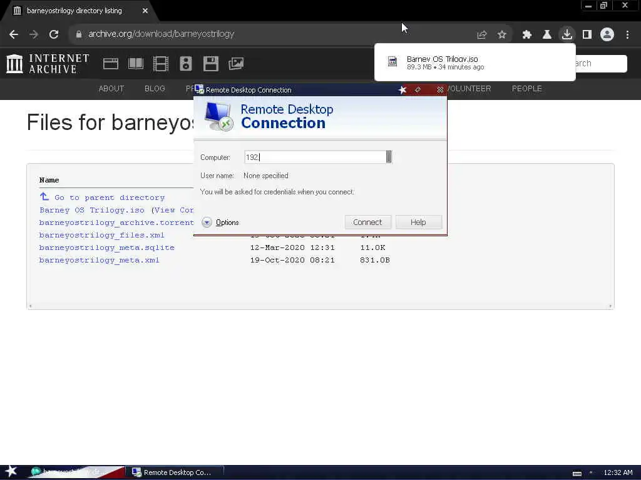Click the 11.0K size value
The image size is (641, 480).
(x=372, y=247)
